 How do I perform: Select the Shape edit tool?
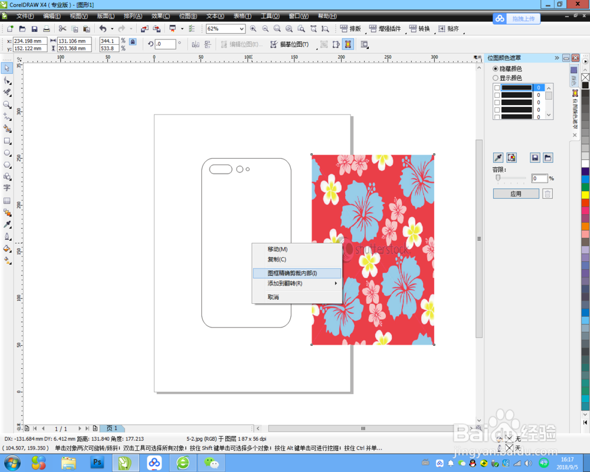(7, 81)
